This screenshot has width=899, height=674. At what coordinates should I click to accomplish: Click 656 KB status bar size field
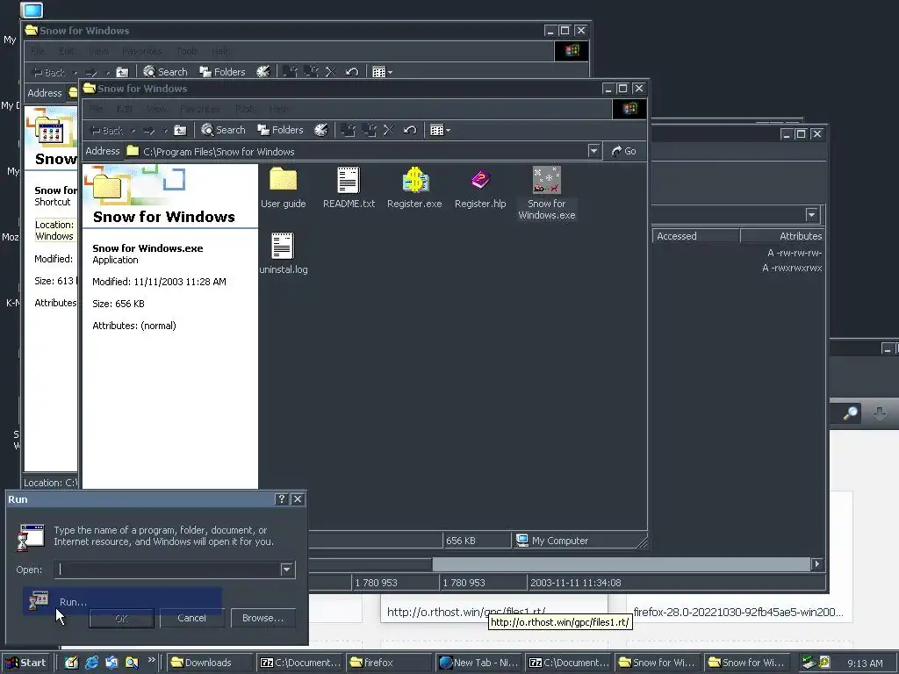pyautogui.click(x=477, y=541)
